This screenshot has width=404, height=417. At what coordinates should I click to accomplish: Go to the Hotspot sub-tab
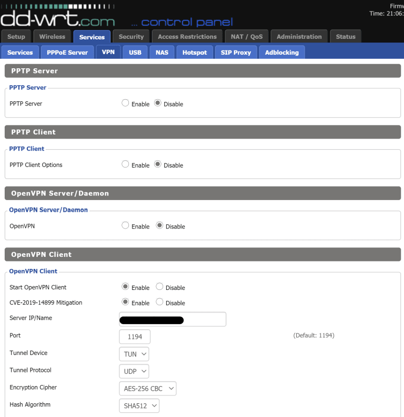pyautogui.click(x=195, y=52)
